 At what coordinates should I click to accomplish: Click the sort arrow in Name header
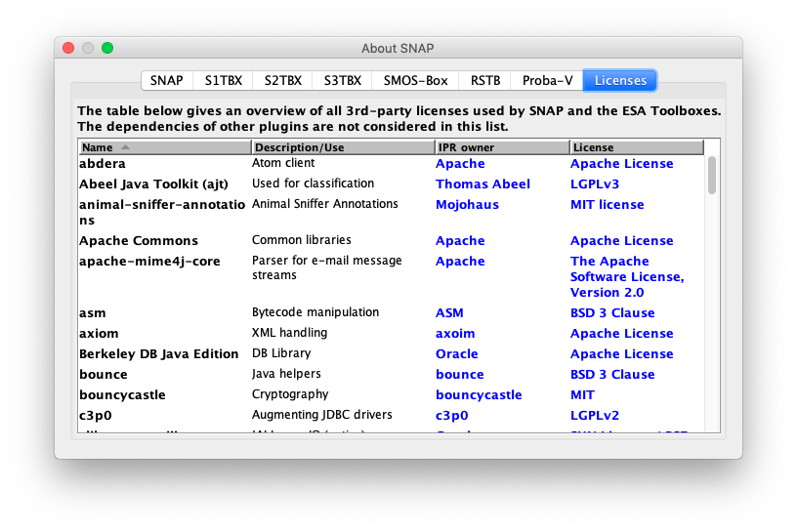(125, 147)
